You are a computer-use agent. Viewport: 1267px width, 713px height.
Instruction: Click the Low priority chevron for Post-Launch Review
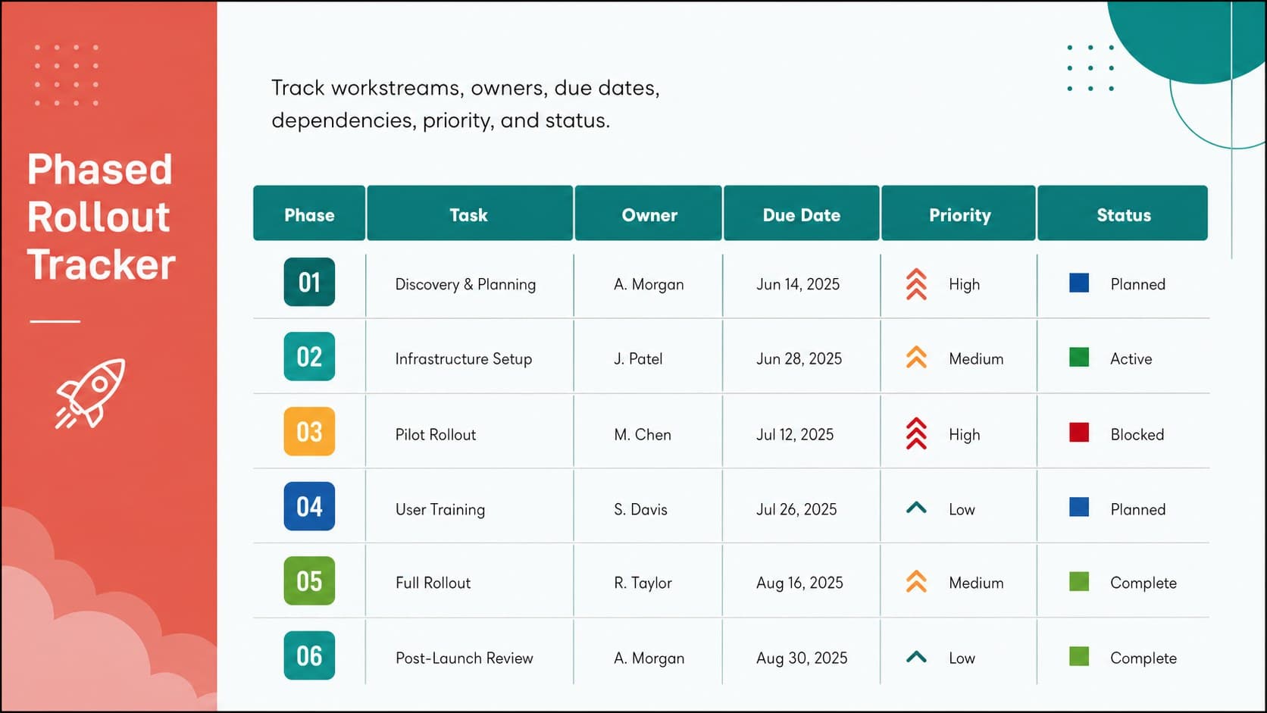916,657
